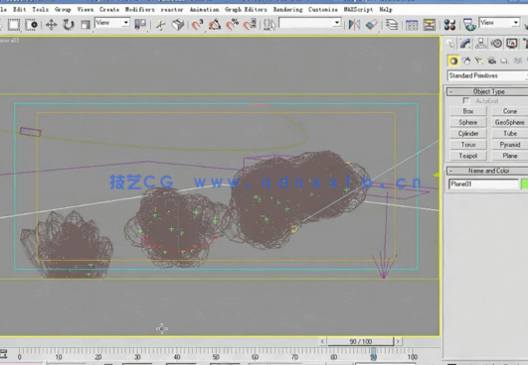Click the Align tool icon
This screenshot has height=365, width=528.
(x=372, y=25)
